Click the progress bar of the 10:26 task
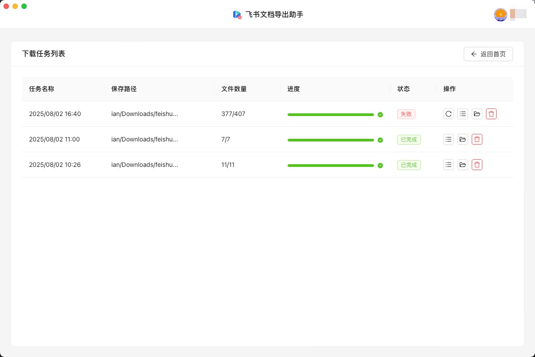 click(x=331, y=165)
